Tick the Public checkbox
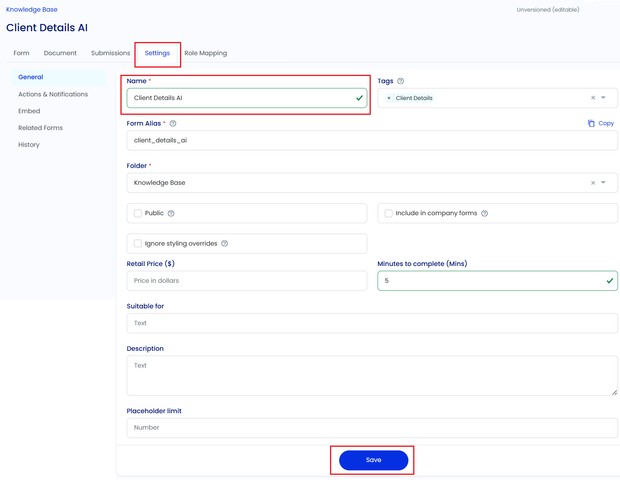 138,213
